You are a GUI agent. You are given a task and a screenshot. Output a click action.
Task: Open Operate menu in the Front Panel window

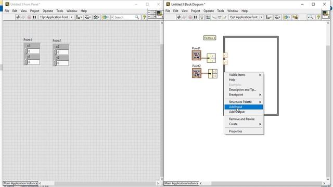click(47, 11)
